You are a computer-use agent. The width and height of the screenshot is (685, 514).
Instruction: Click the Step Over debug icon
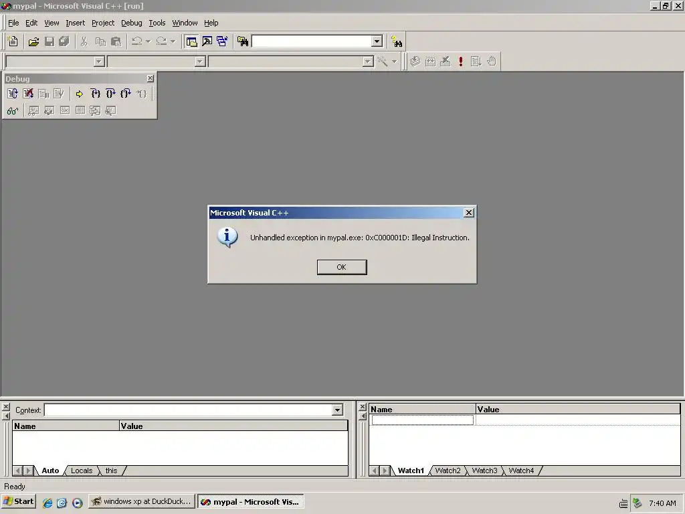coord(110,94)
